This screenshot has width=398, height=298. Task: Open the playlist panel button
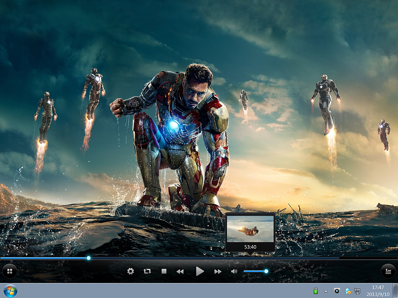pyautogui.click(x=388, y=271)
